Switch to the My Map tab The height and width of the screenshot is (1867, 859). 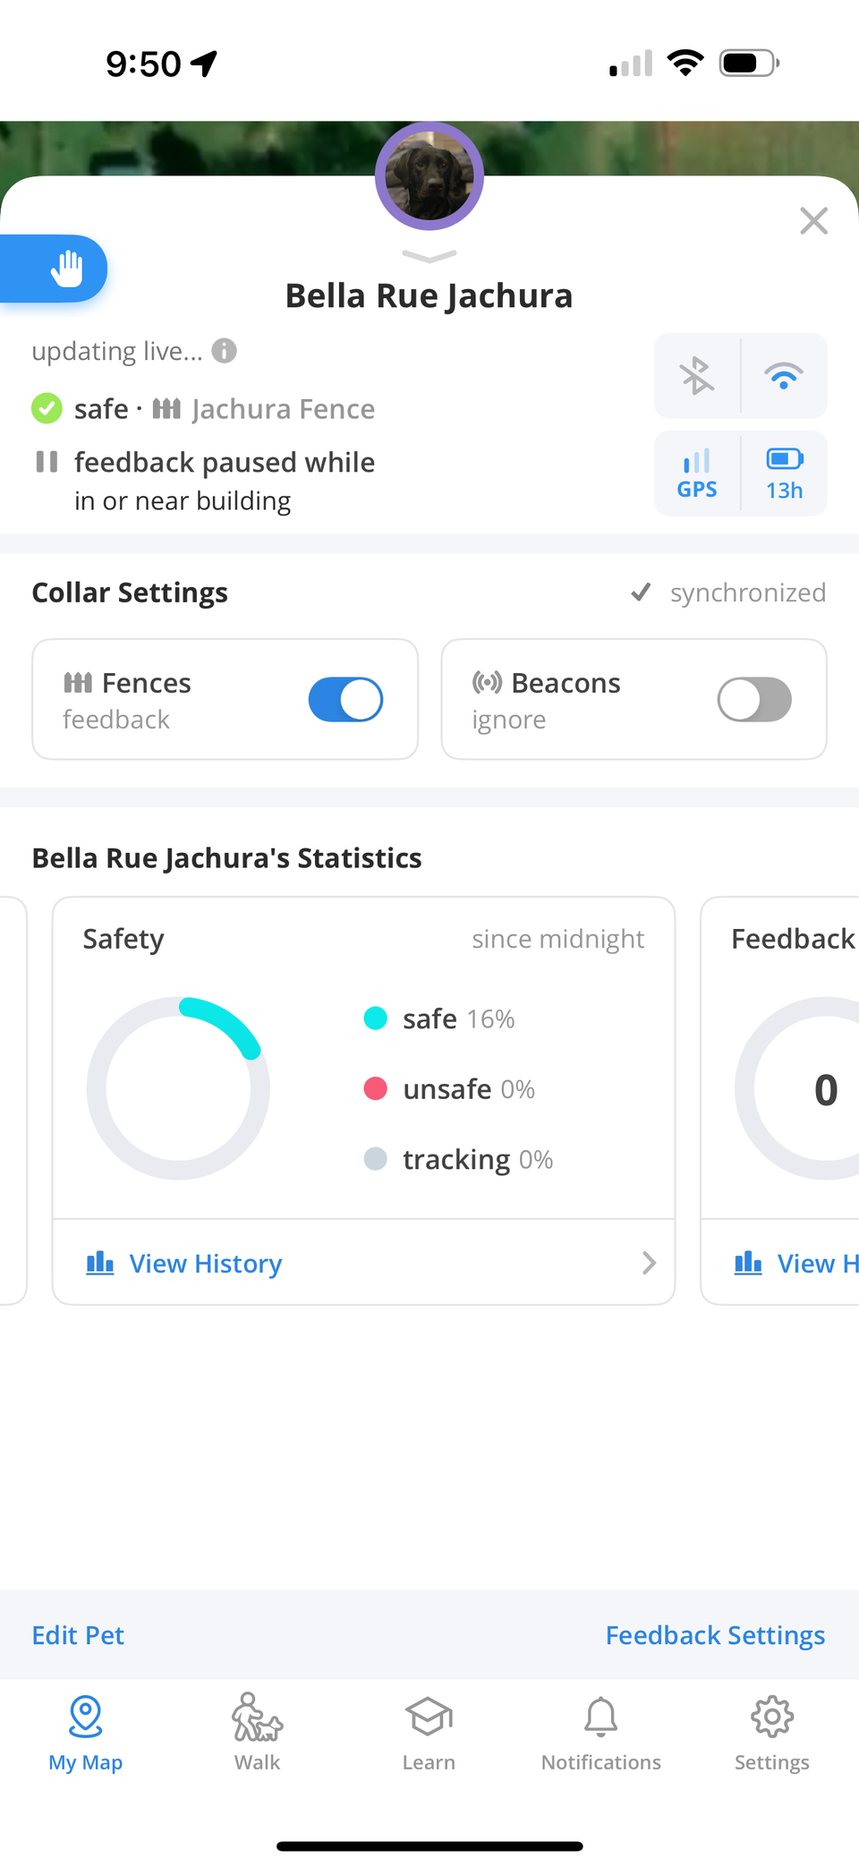pyautogui.click(x=85, y=1729)
